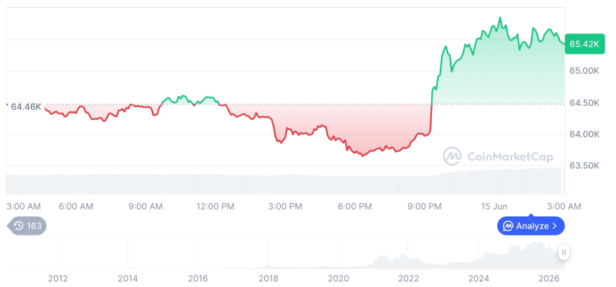
Task: Click the CoinMarketCap watermark text
Action: 510,157
